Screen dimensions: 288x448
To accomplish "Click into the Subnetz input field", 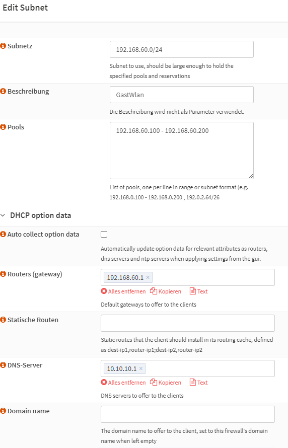I will [x=181, y=49].
